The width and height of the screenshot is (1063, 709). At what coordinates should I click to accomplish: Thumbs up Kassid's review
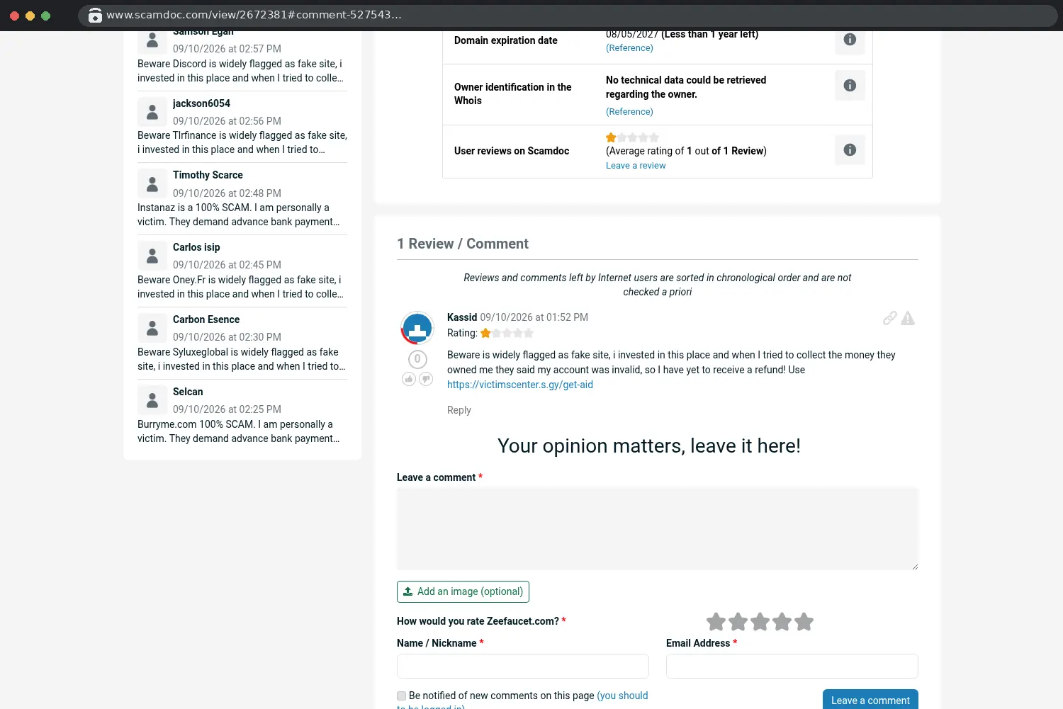point(409,379)
